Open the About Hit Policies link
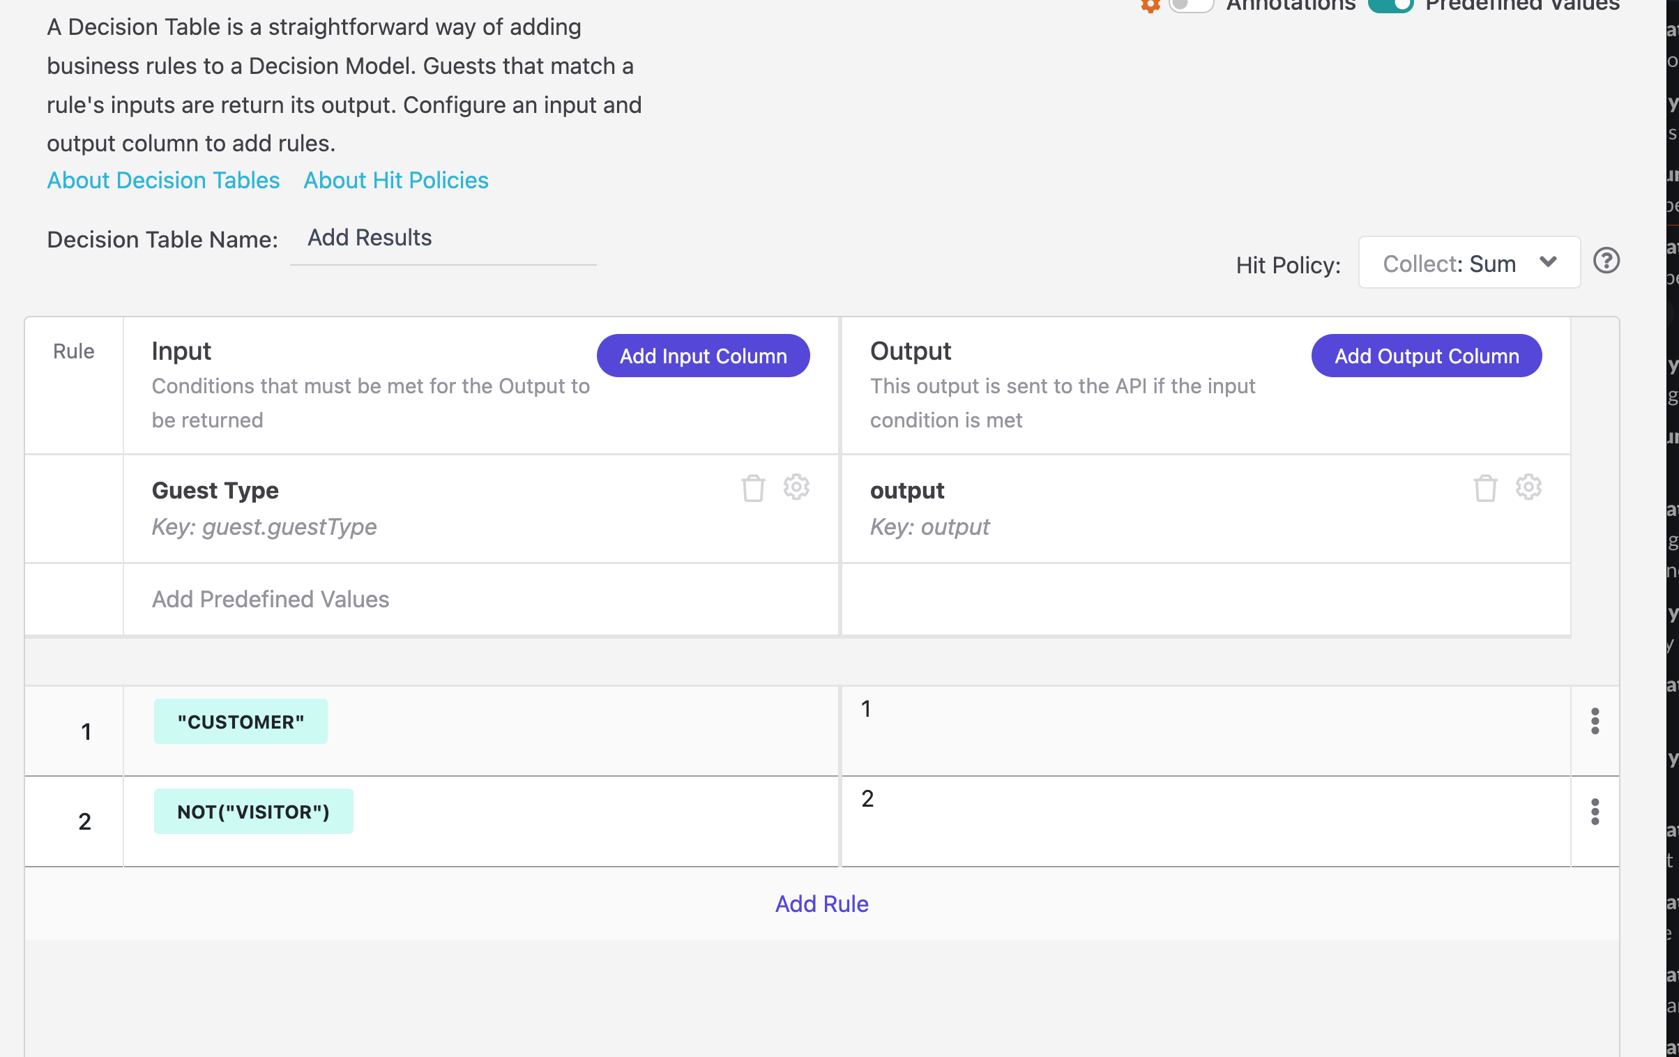 pyautogui.click(x=396, y=179)
